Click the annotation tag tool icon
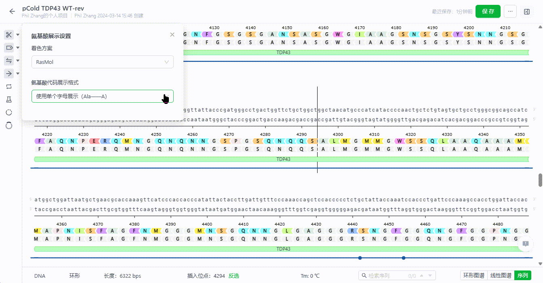543x283 pixels. point(9,48)
